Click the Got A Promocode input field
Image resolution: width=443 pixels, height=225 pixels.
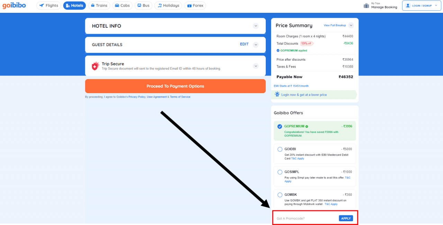[306, 218]
